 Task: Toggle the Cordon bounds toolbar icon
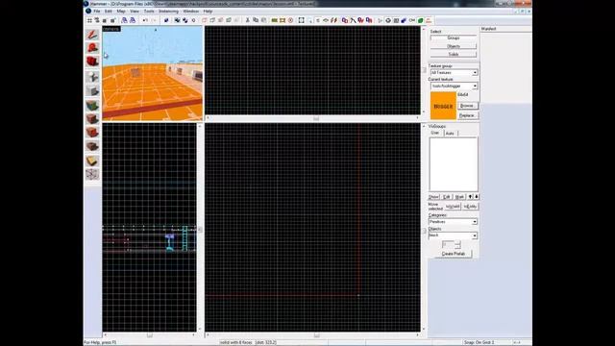pyautogui.click(x=274, y=20)
